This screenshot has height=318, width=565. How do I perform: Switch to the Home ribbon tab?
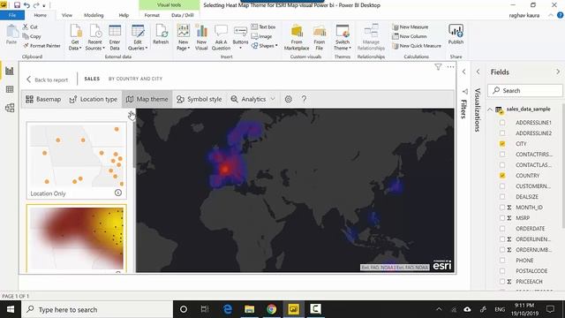(41, 15)
